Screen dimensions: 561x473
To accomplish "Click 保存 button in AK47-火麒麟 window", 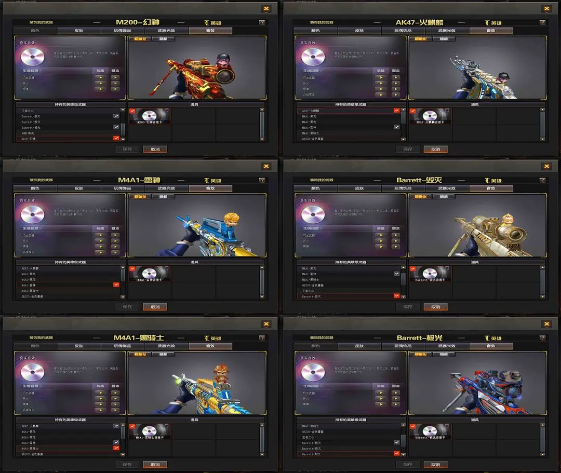I will [x=408, y=149].
